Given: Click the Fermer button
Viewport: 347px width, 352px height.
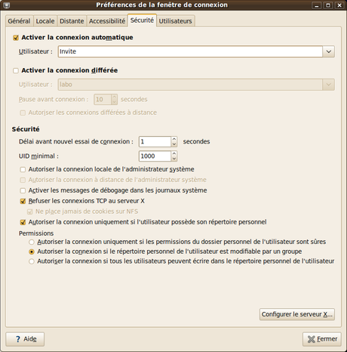Looking at the screenshot, I should point(322,339).
